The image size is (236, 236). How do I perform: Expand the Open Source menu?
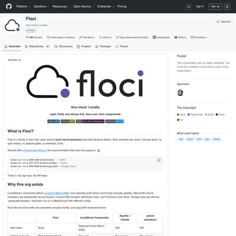tap(83, 6)
